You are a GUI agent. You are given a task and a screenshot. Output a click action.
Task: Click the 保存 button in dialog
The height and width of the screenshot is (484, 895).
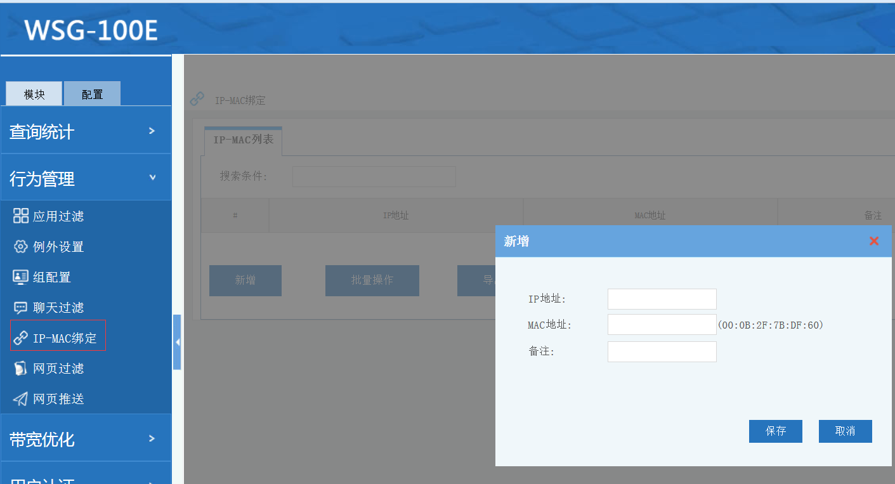(x=775, y=431)
